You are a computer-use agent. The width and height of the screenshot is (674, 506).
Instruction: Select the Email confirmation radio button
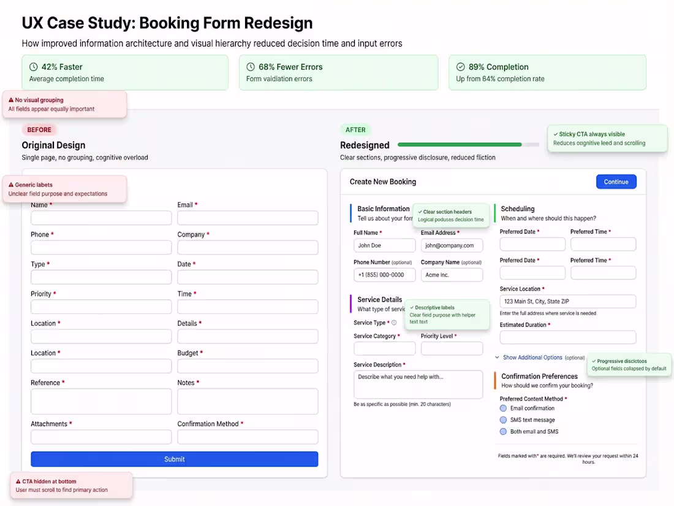click(503, 407)
